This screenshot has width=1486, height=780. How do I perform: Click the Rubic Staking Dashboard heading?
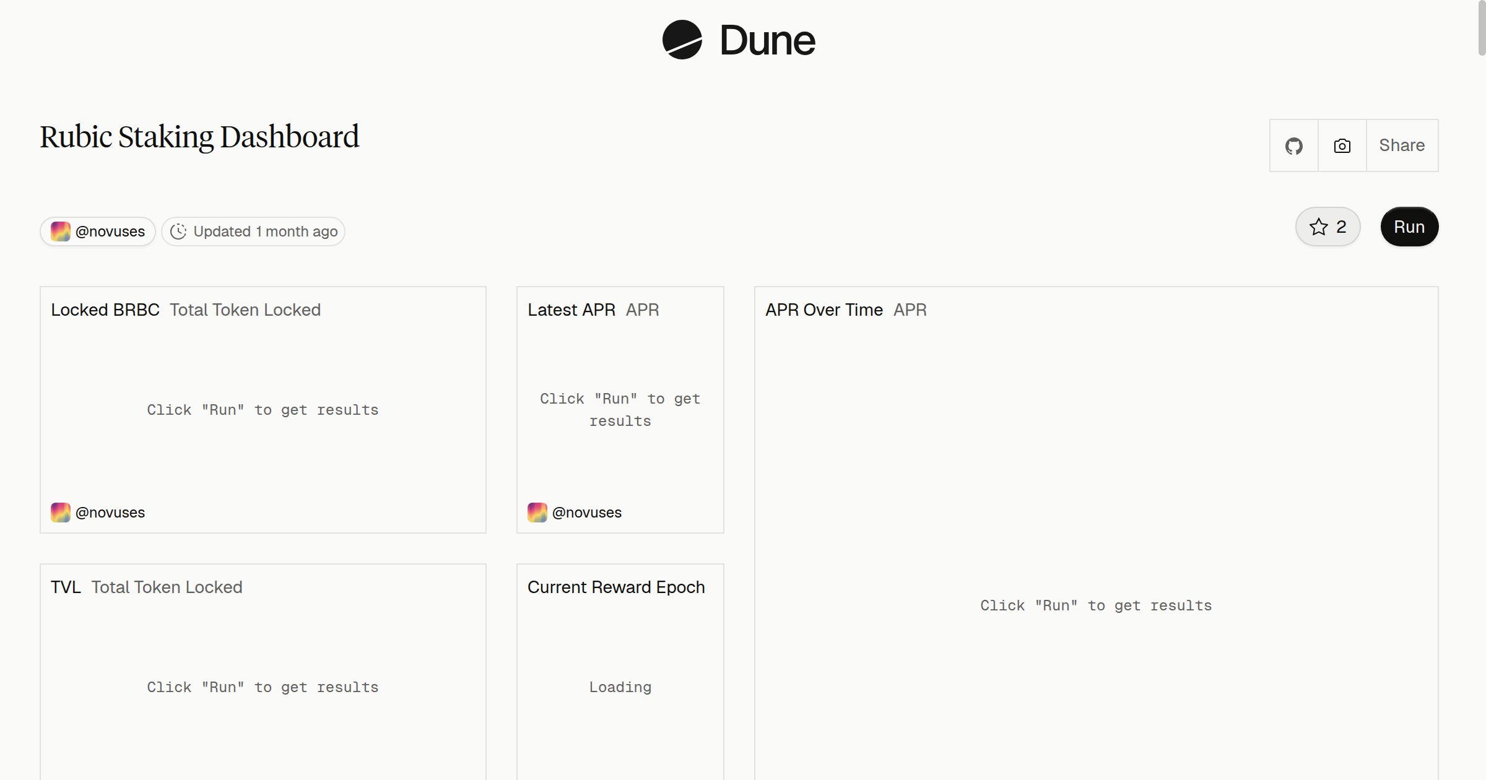(199, 137)
